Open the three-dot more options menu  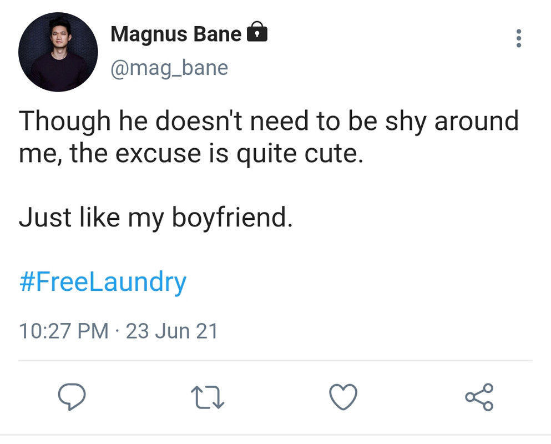518,38
